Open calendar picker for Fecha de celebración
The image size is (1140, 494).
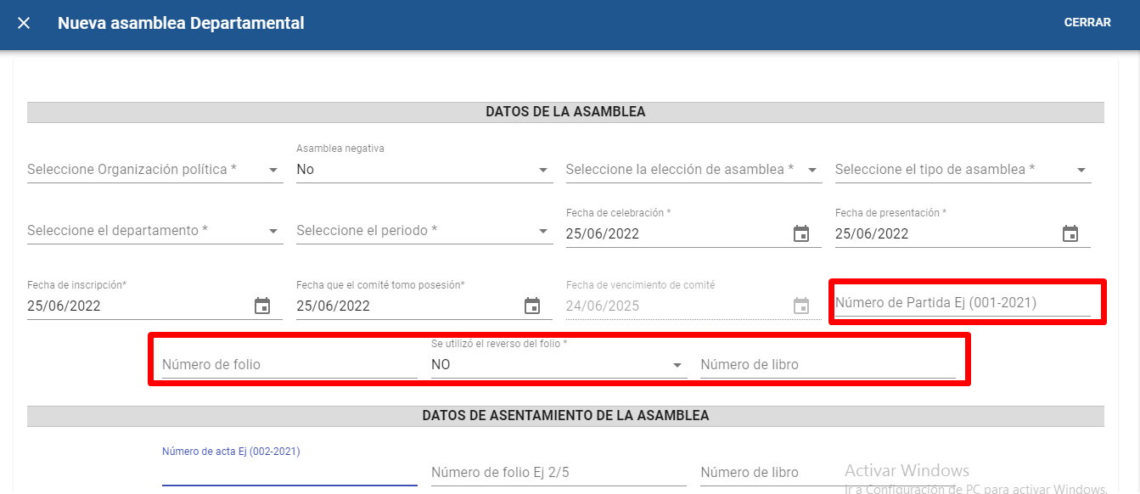pos(800,233)
